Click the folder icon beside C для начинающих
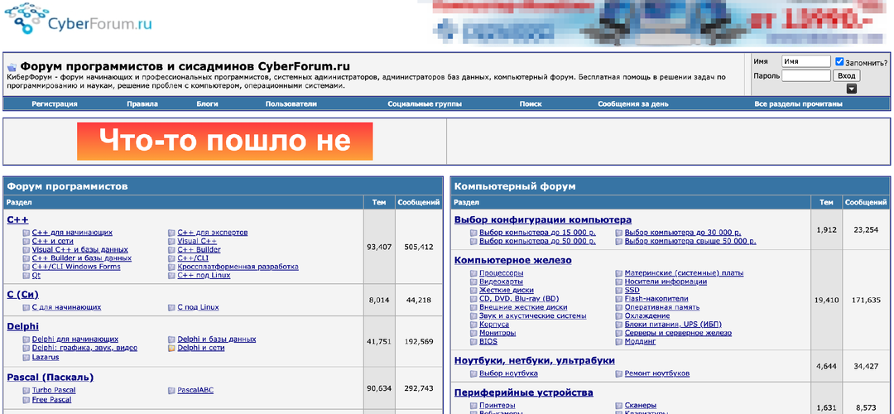This screenshot has height=414, width=894. coord(26,307)
